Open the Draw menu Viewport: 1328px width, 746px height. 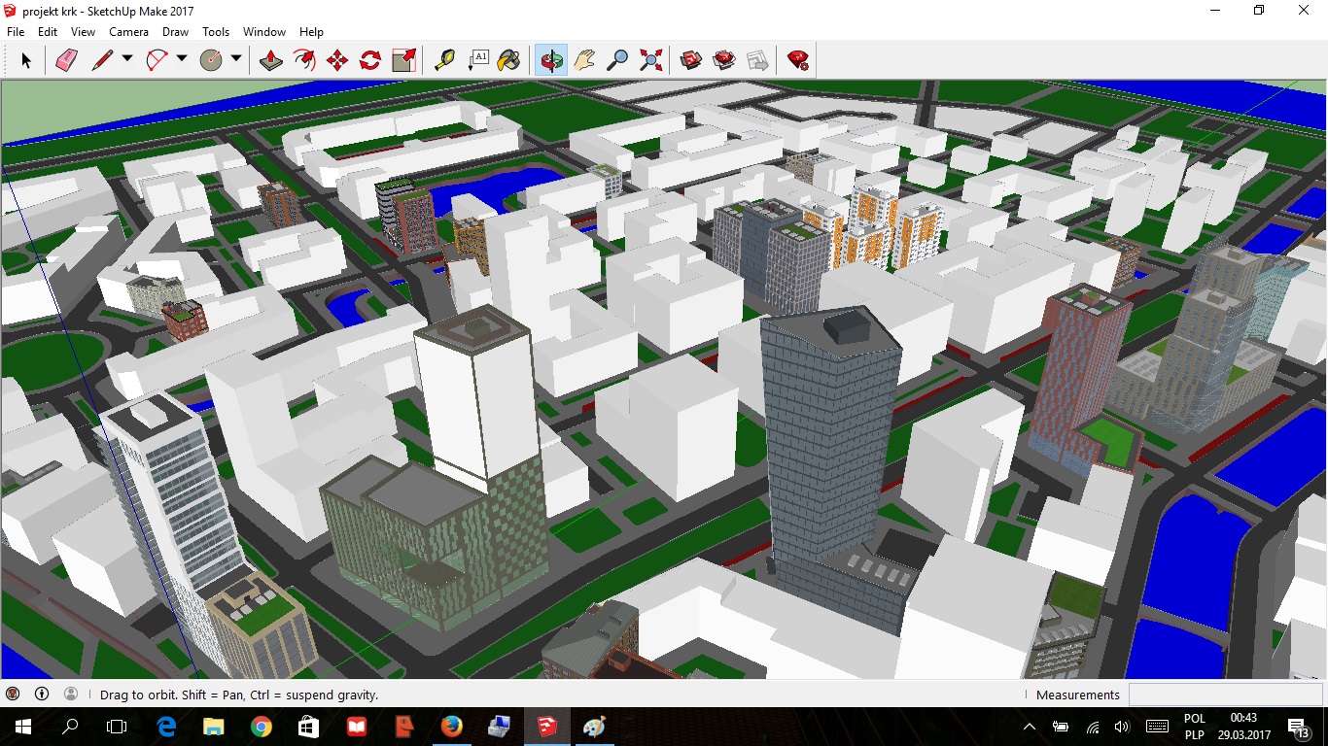pyautogui.click(x=176, y=32)
